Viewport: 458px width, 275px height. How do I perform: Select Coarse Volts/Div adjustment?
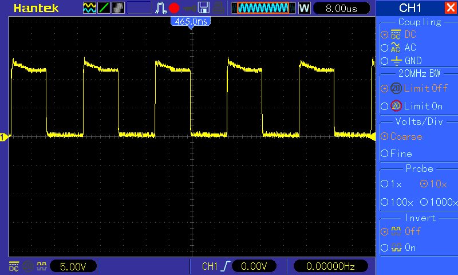tap(402, 136)
